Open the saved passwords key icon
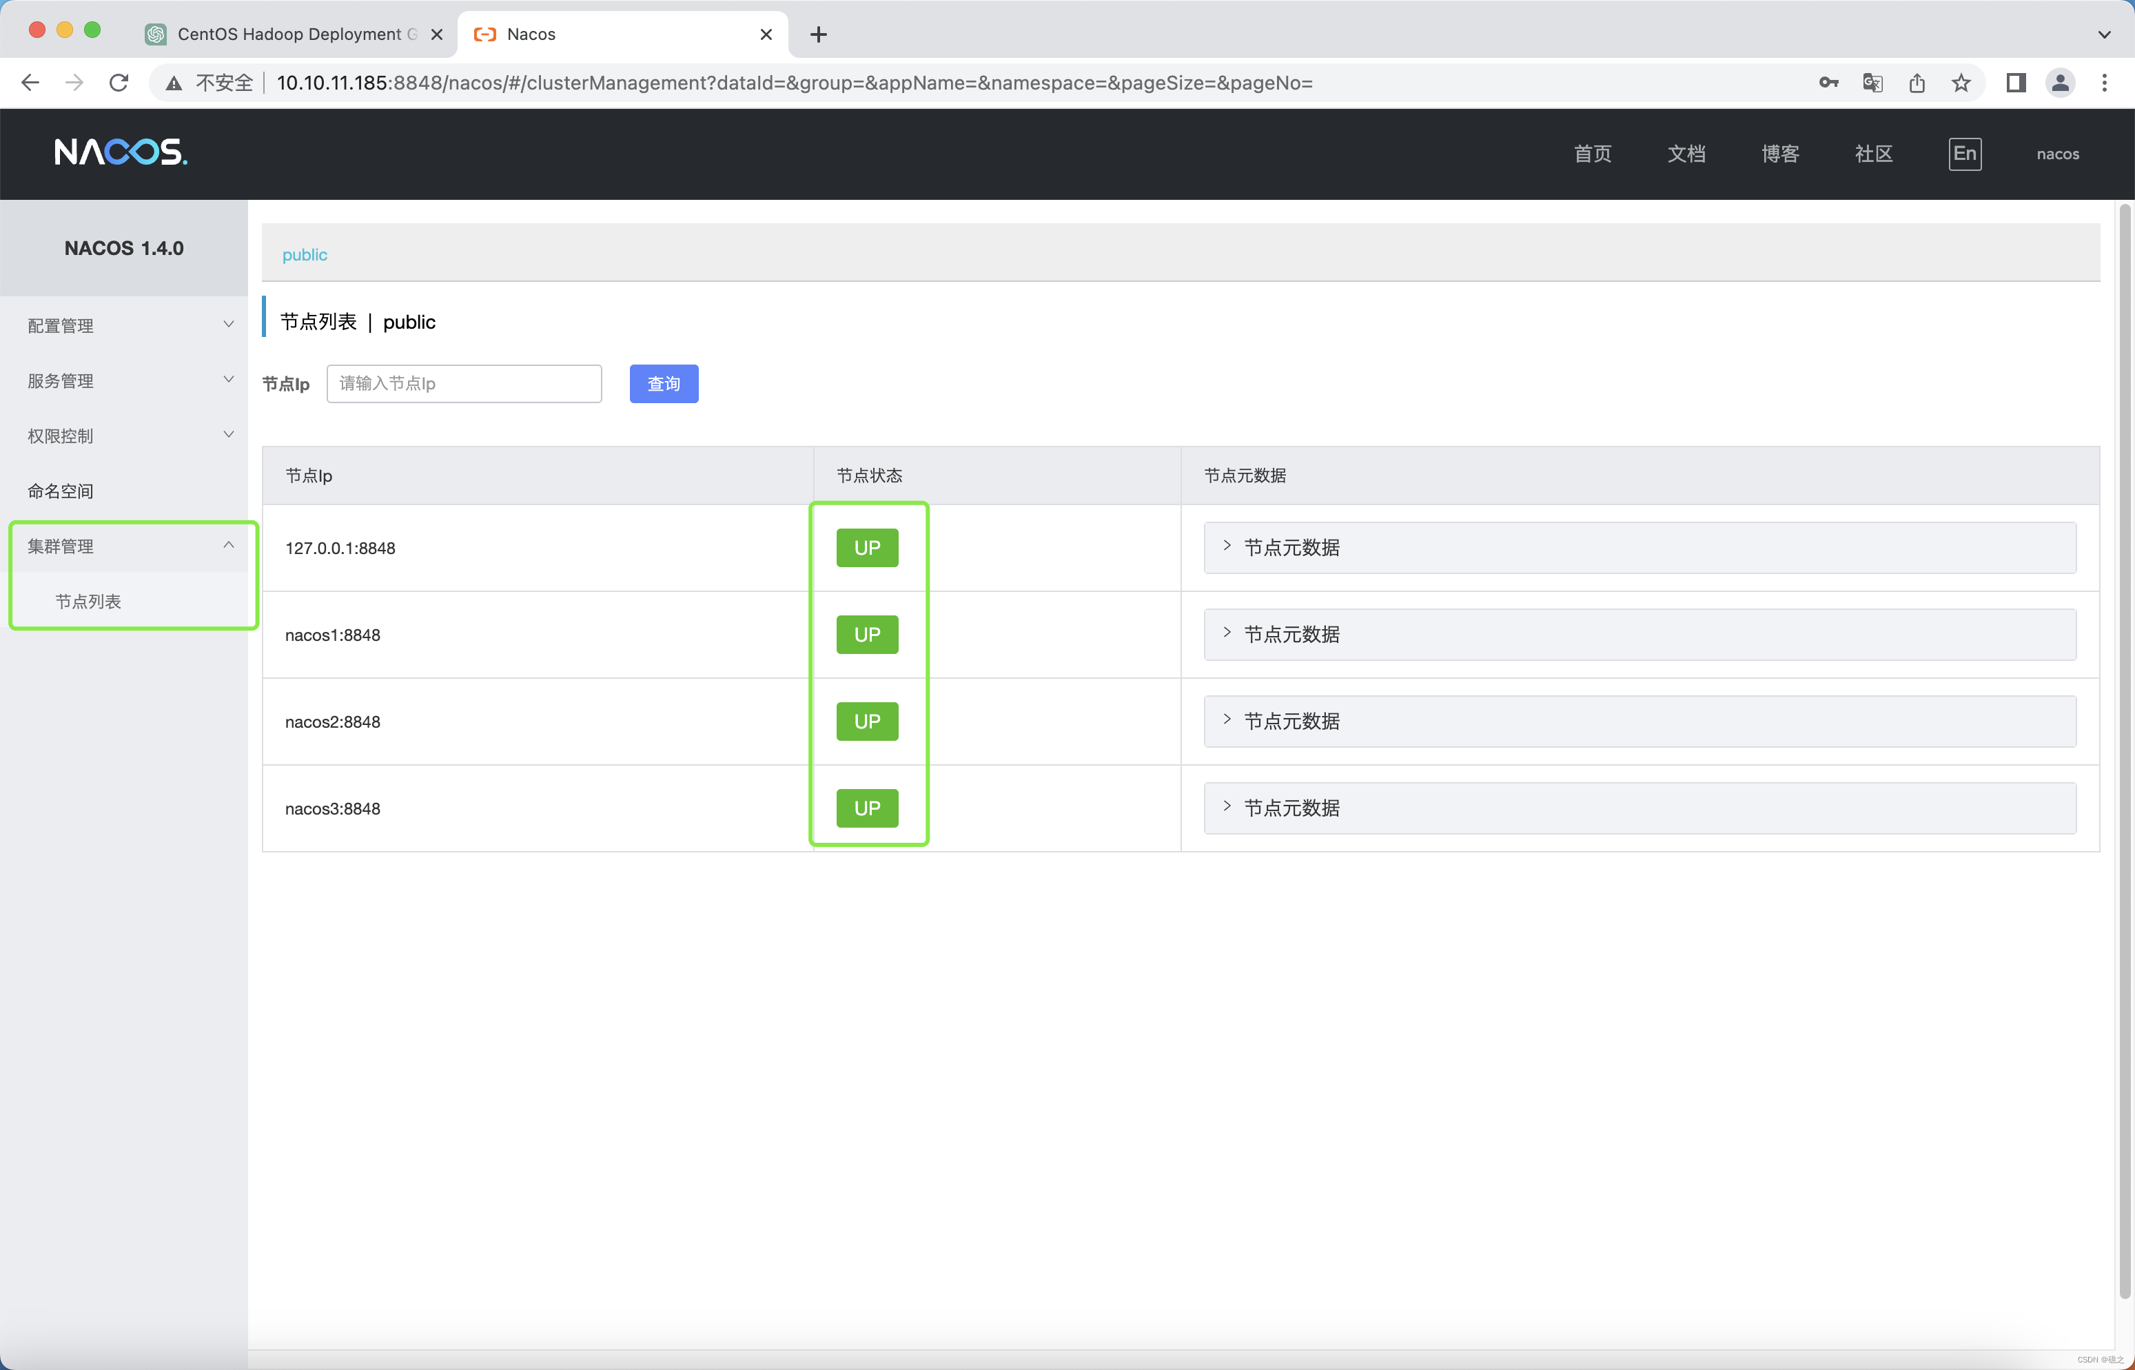This screenshot has height=1370, width=2135. pyautogui.click(x=1828, y=83)
